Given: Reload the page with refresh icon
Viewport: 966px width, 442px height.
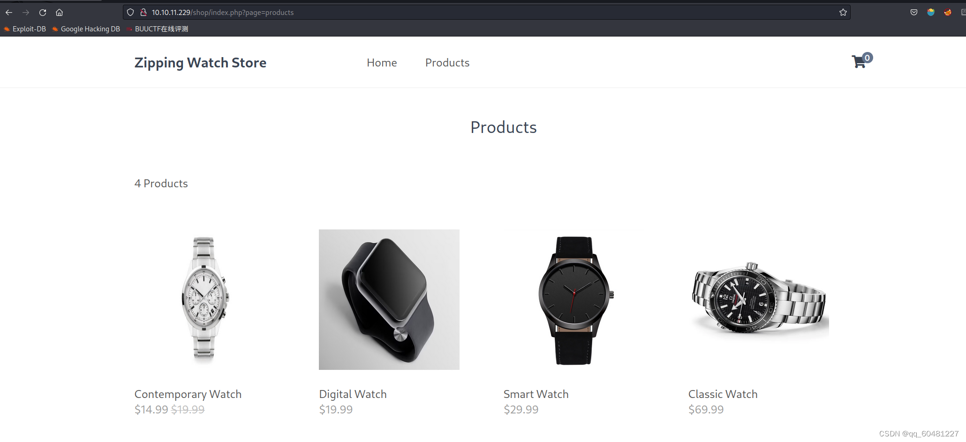Looking at the screenshot, I should 43,13.
